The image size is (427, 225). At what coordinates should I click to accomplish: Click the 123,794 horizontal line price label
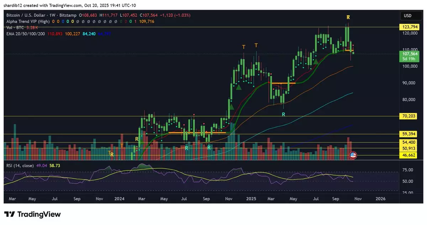410,27
